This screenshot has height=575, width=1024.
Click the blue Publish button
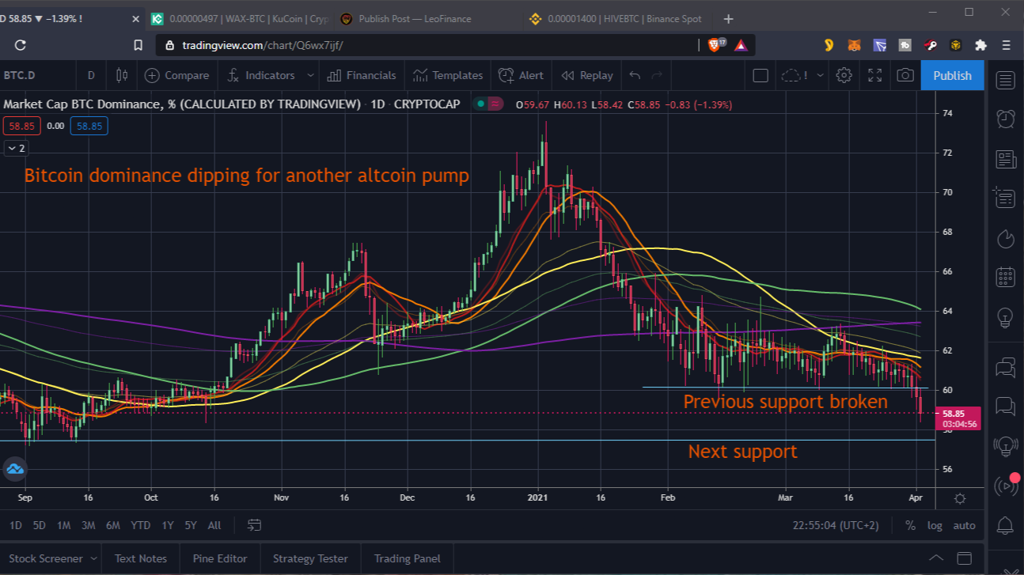point(952,75)
